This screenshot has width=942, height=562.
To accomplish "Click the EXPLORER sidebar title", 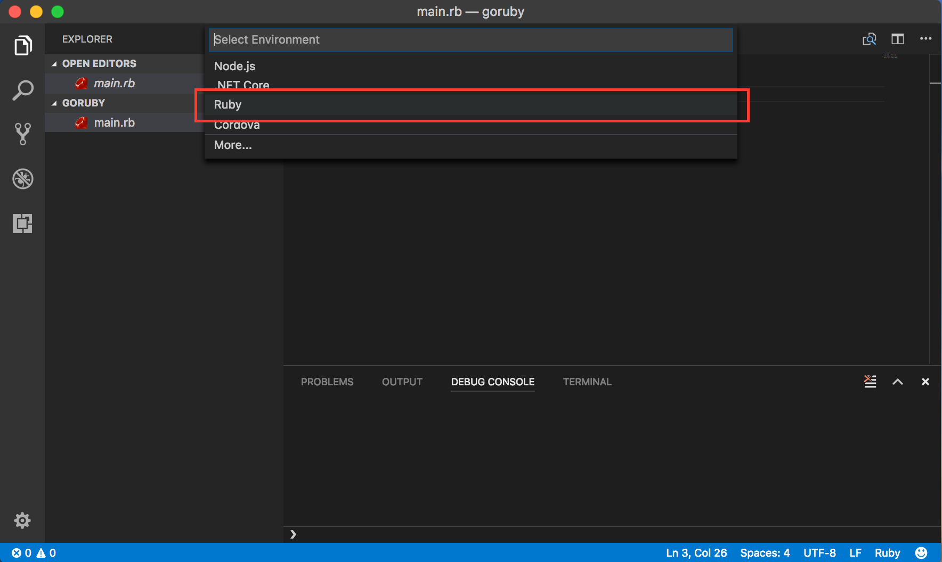I will (87, 39).
